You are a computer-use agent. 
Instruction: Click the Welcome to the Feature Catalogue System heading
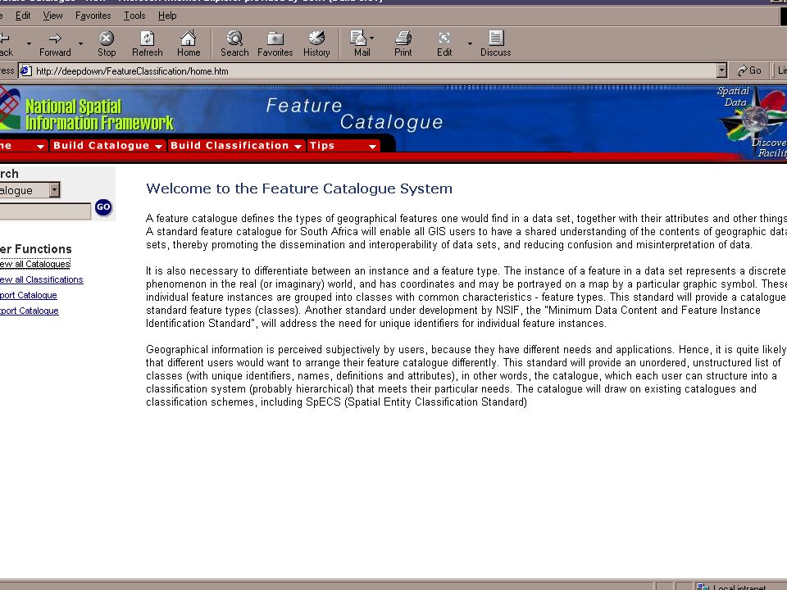click(299, 188)
